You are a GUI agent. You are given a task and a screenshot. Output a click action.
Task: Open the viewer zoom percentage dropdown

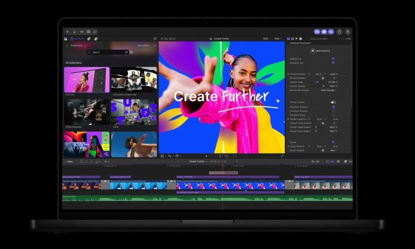pos(266,39)
